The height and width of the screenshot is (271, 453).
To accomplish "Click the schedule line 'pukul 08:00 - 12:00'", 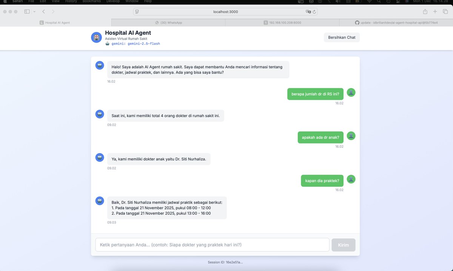I will pyautogui.click(x=161, y=208).
